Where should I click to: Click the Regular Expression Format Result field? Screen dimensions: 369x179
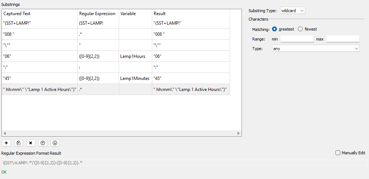(184, 162)
